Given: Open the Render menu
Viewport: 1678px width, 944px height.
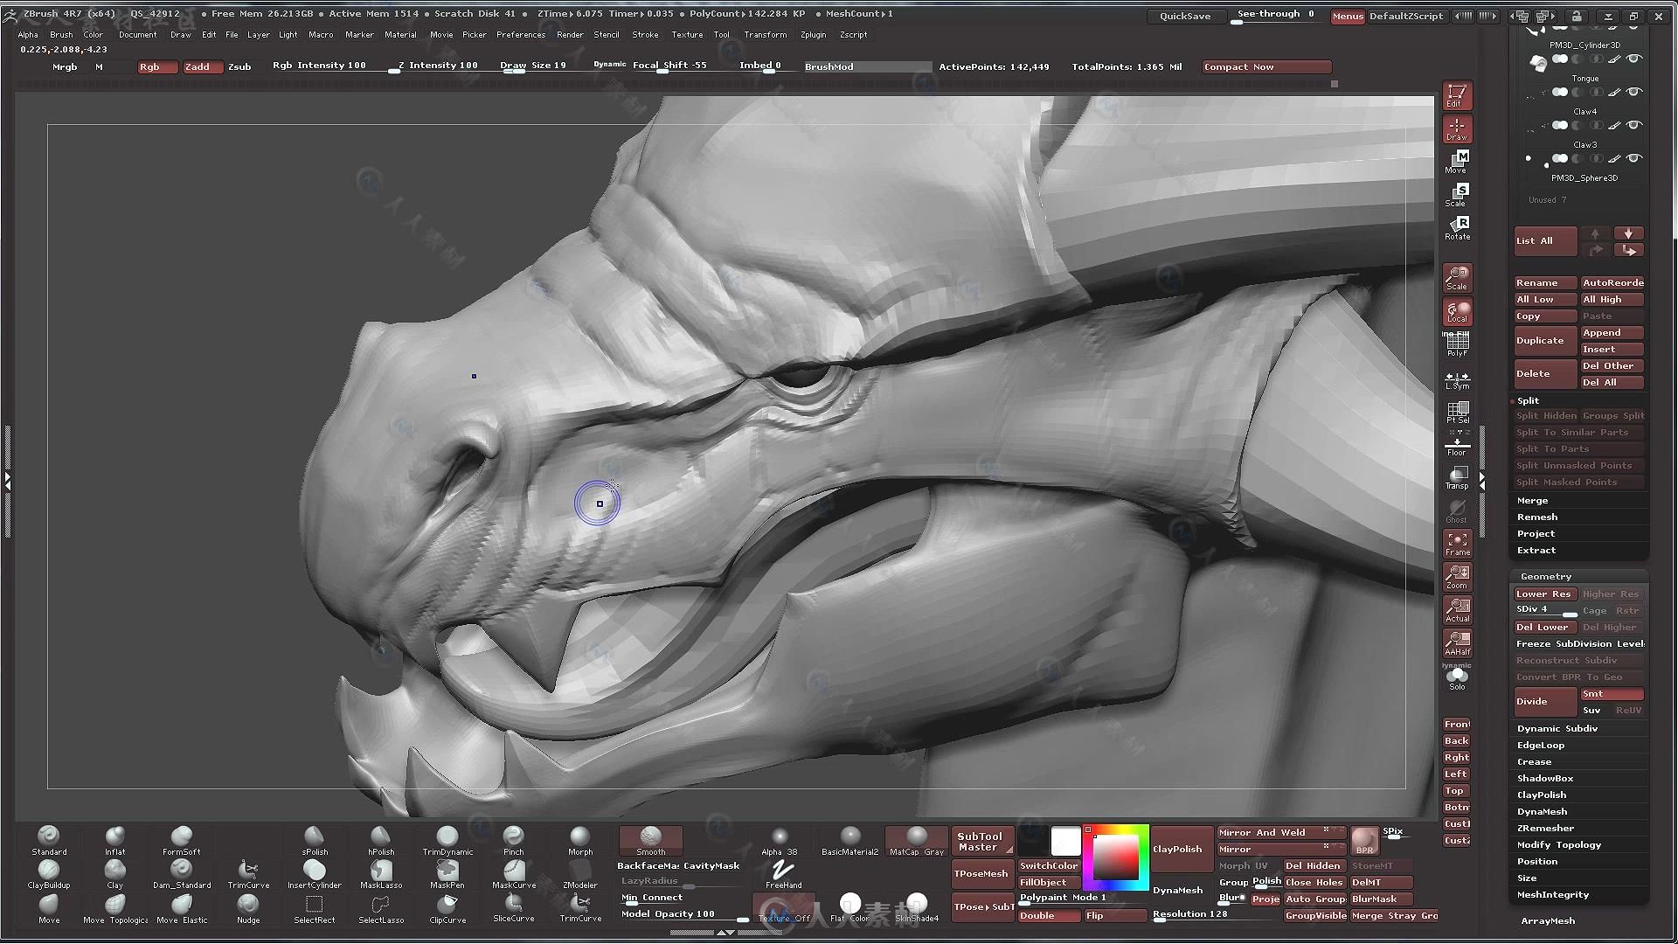Looking at the screenshot, I should (570, 35).
